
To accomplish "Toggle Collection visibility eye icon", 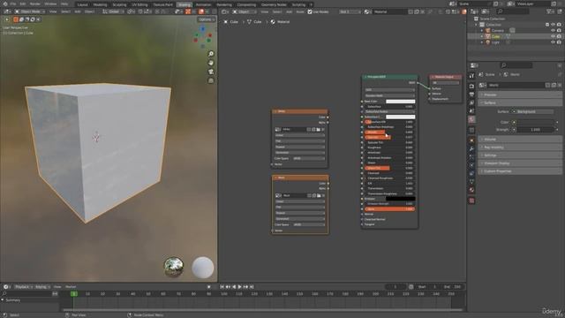I will (554, 25).
